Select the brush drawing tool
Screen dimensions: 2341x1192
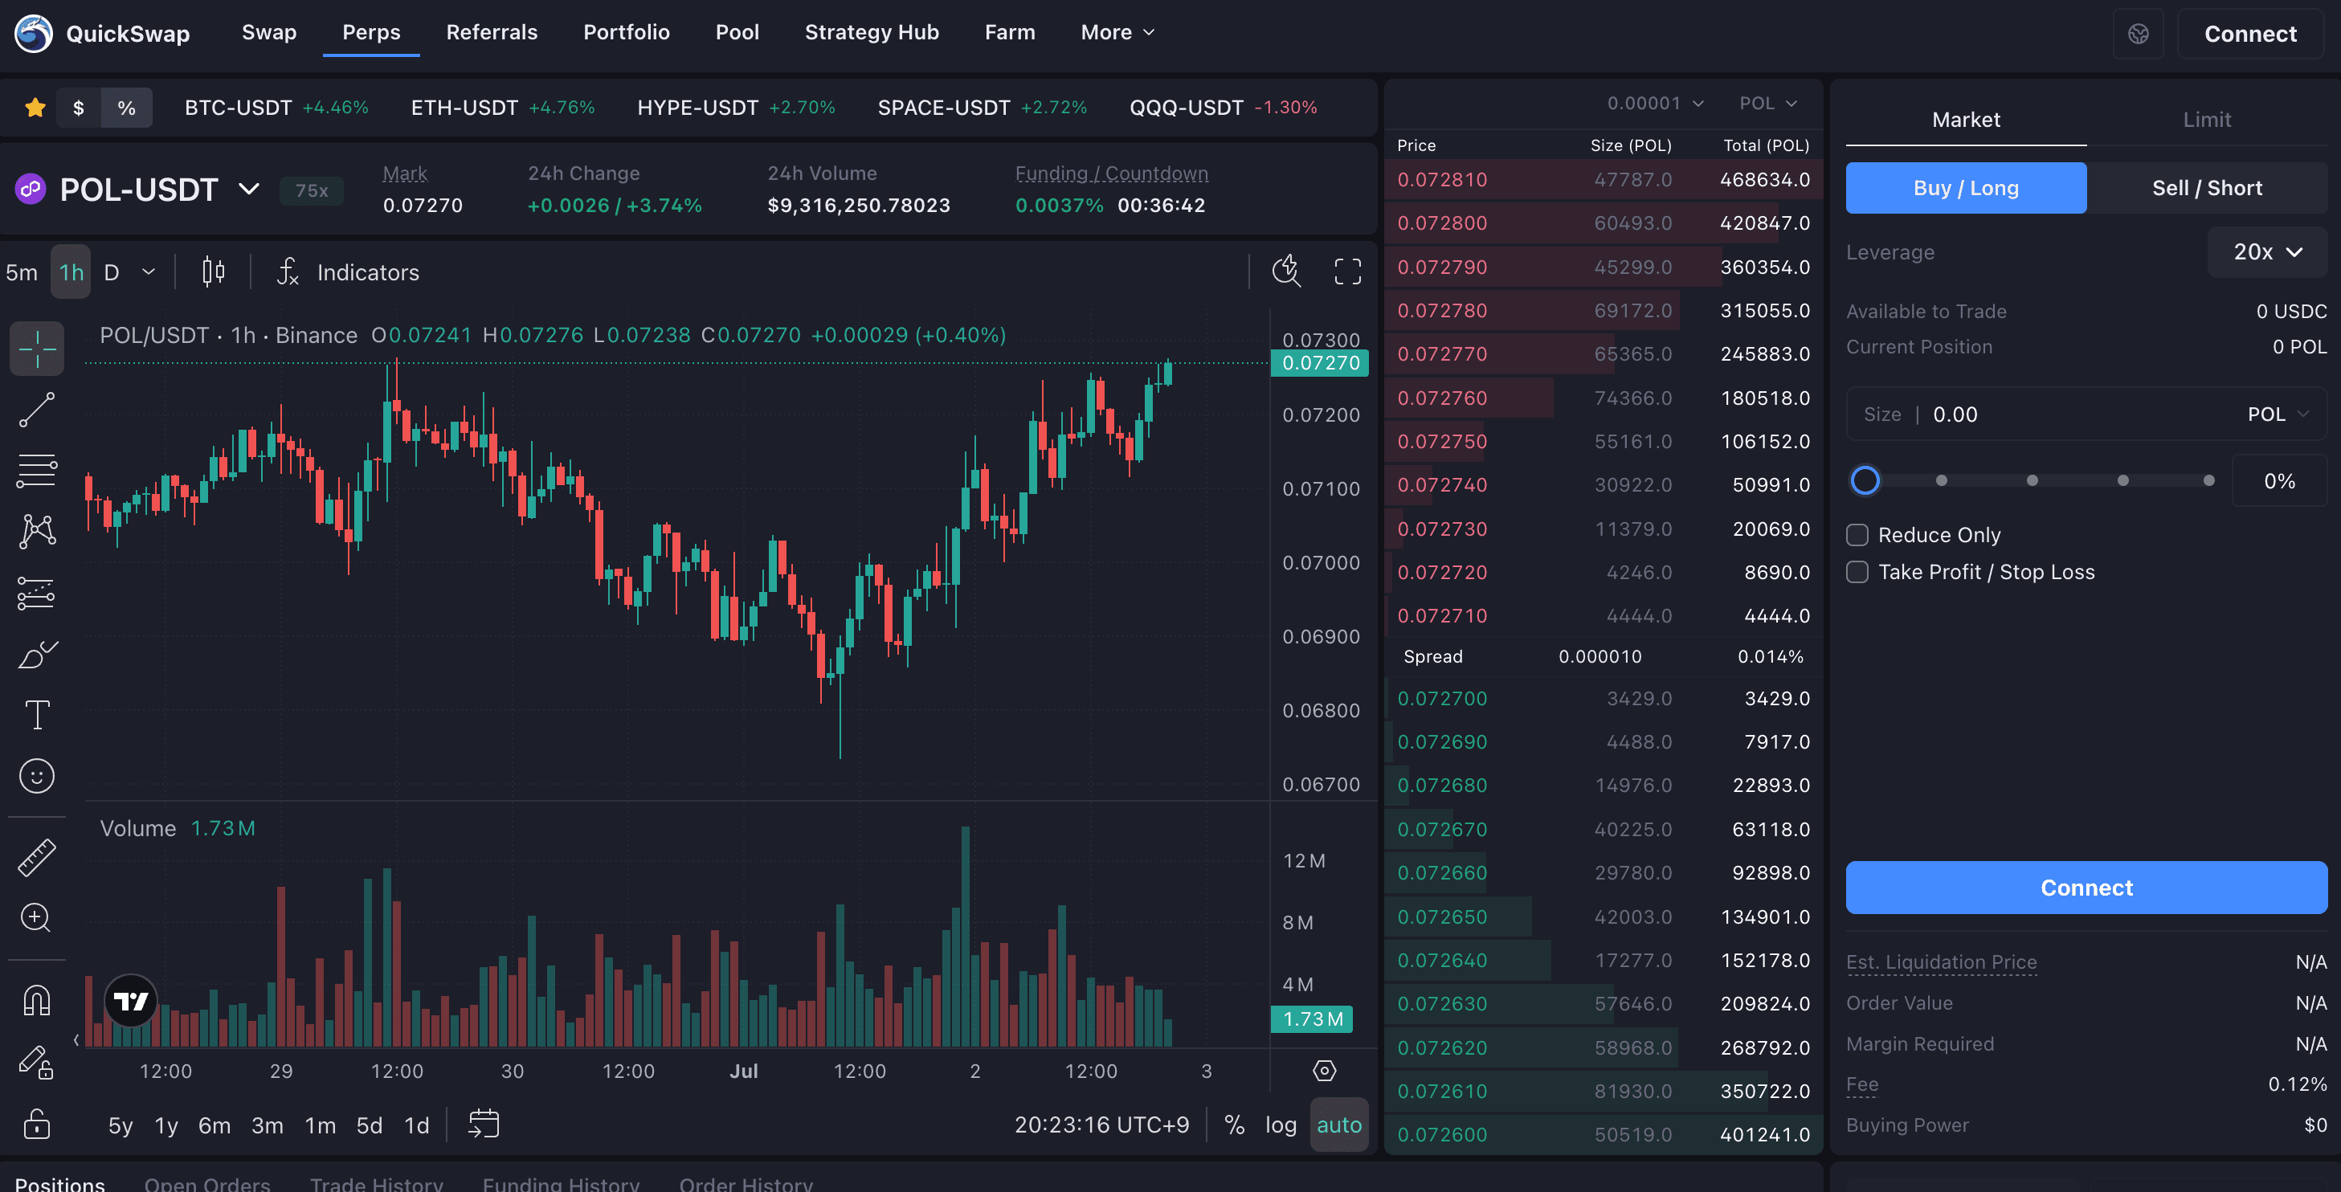[37, 654]
